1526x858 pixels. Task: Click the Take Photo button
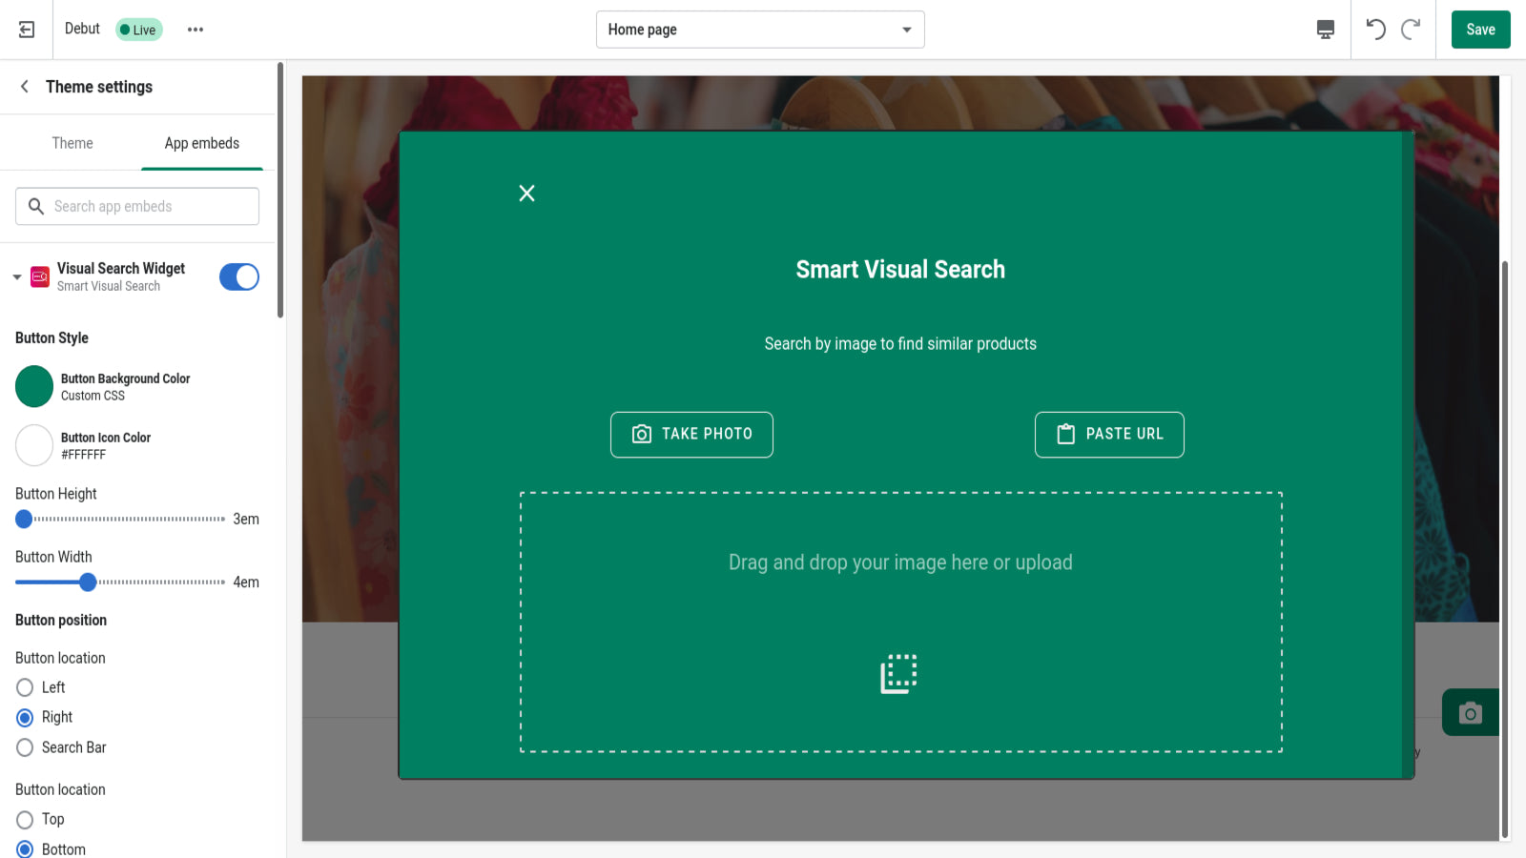[691, 434]
